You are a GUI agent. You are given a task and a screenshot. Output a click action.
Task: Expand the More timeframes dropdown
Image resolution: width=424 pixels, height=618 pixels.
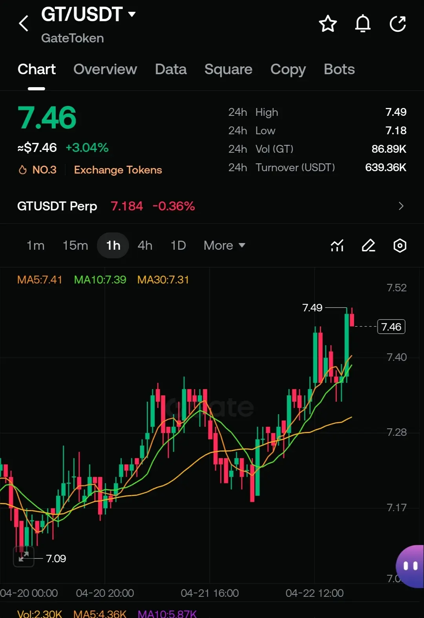(224, 246)
